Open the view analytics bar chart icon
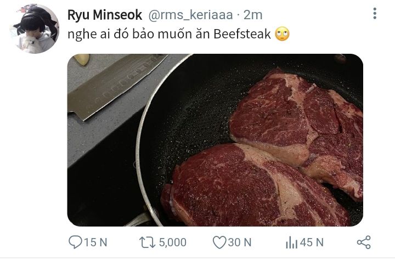This screenshot has width=395, height=260. (x=291, y=242)
